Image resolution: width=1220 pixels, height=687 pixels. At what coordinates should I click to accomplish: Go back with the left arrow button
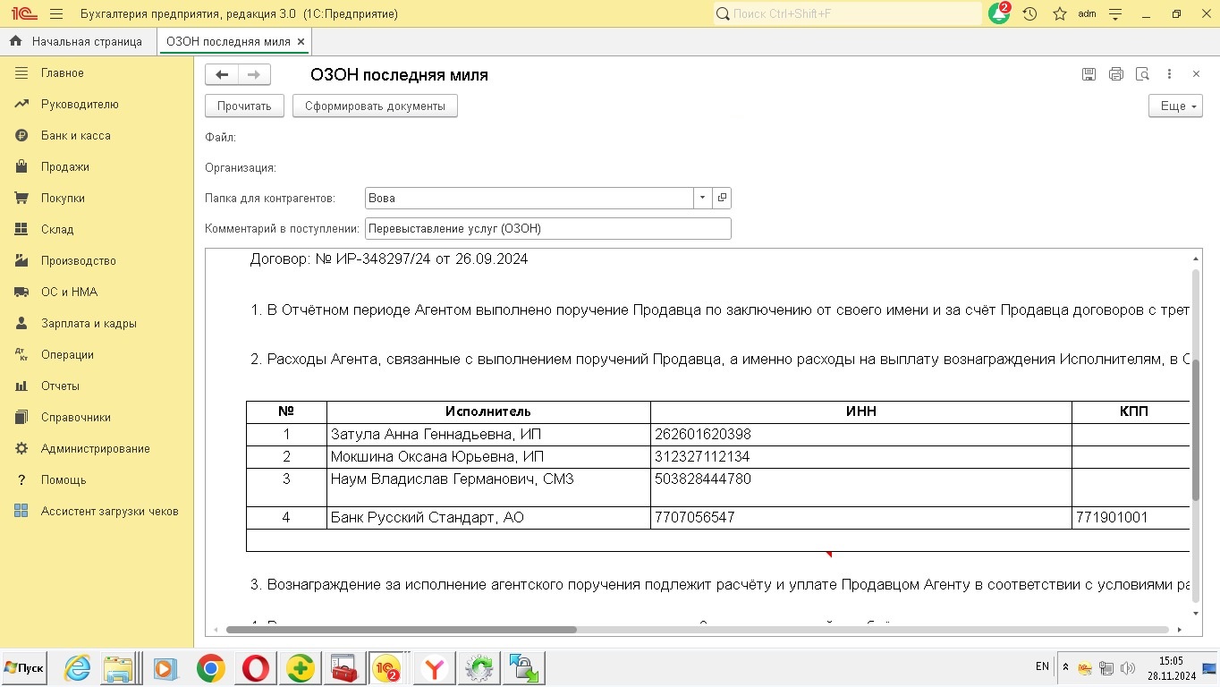click(x=222, y=75)
